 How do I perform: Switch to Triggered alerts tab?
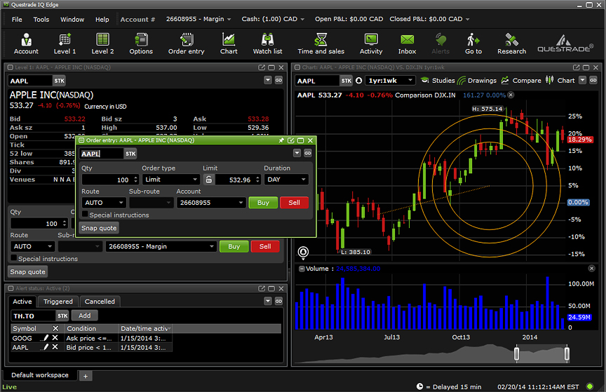point(58,301)
